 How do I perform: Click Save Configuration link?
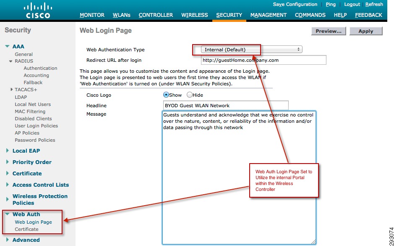(295, 4)
